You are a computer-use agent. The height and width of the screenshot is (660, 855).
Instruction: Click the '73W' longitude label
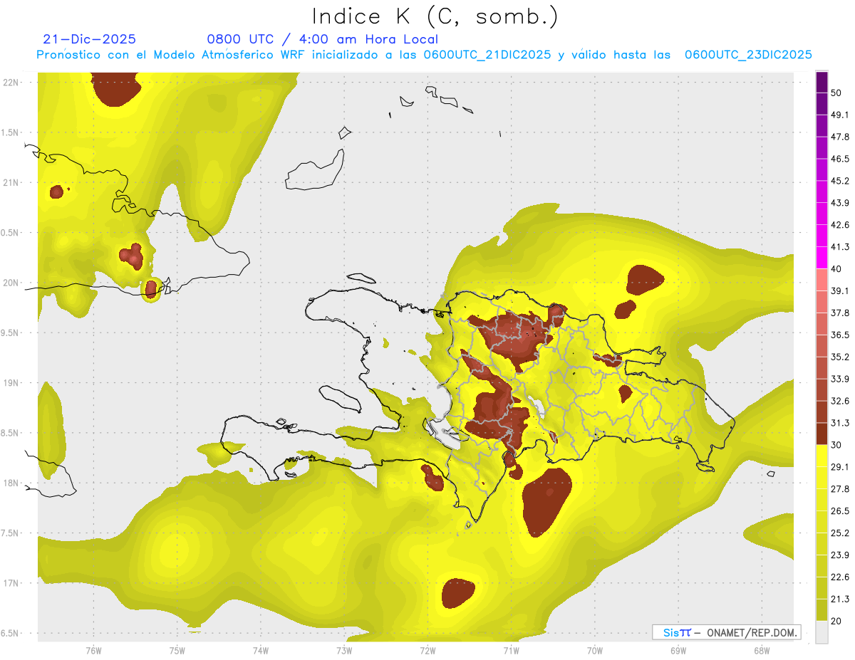click(x=344, y=650)
